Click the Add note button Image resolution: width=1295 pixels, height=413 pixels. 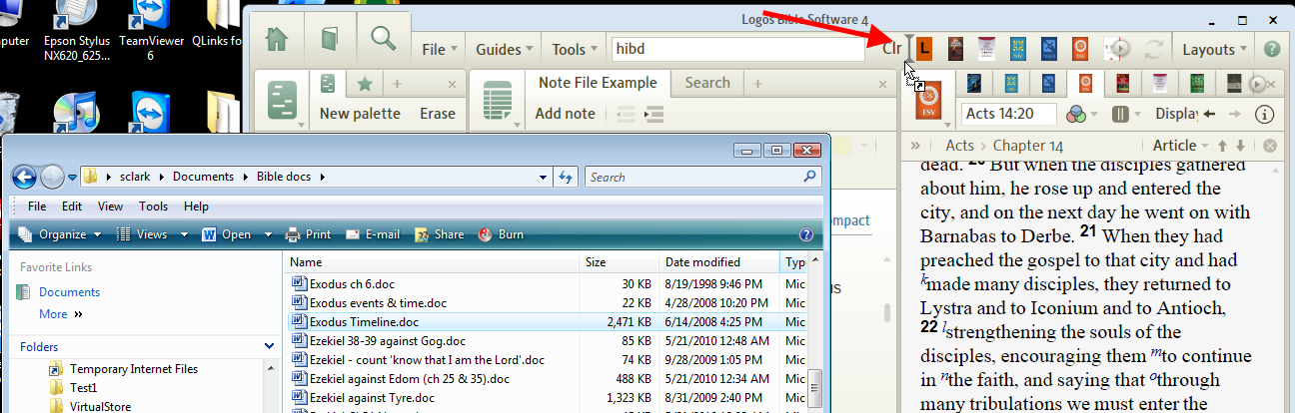[565, 114]
